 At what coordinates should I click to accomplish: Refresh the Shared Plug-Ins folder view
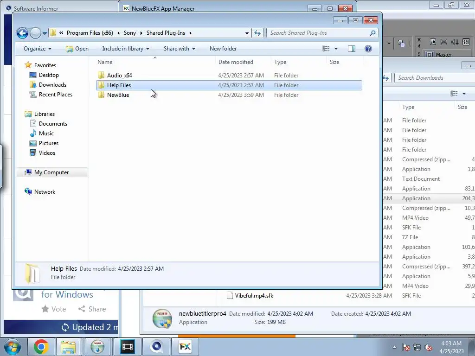257,33
